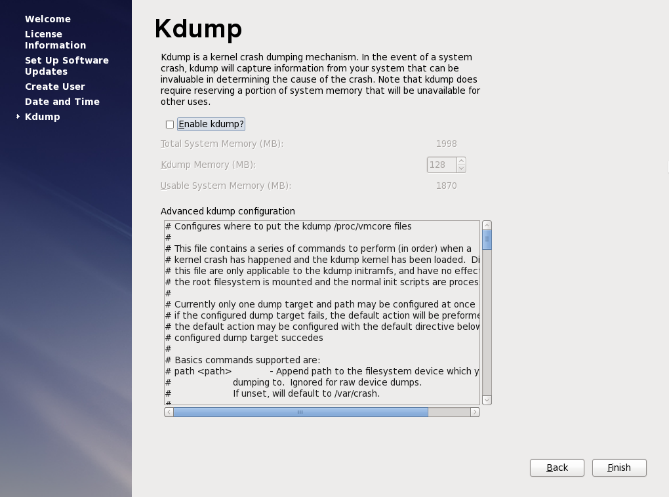
Task: Click the line 'Basics commands supported are:'
Action: click(242, 360)
